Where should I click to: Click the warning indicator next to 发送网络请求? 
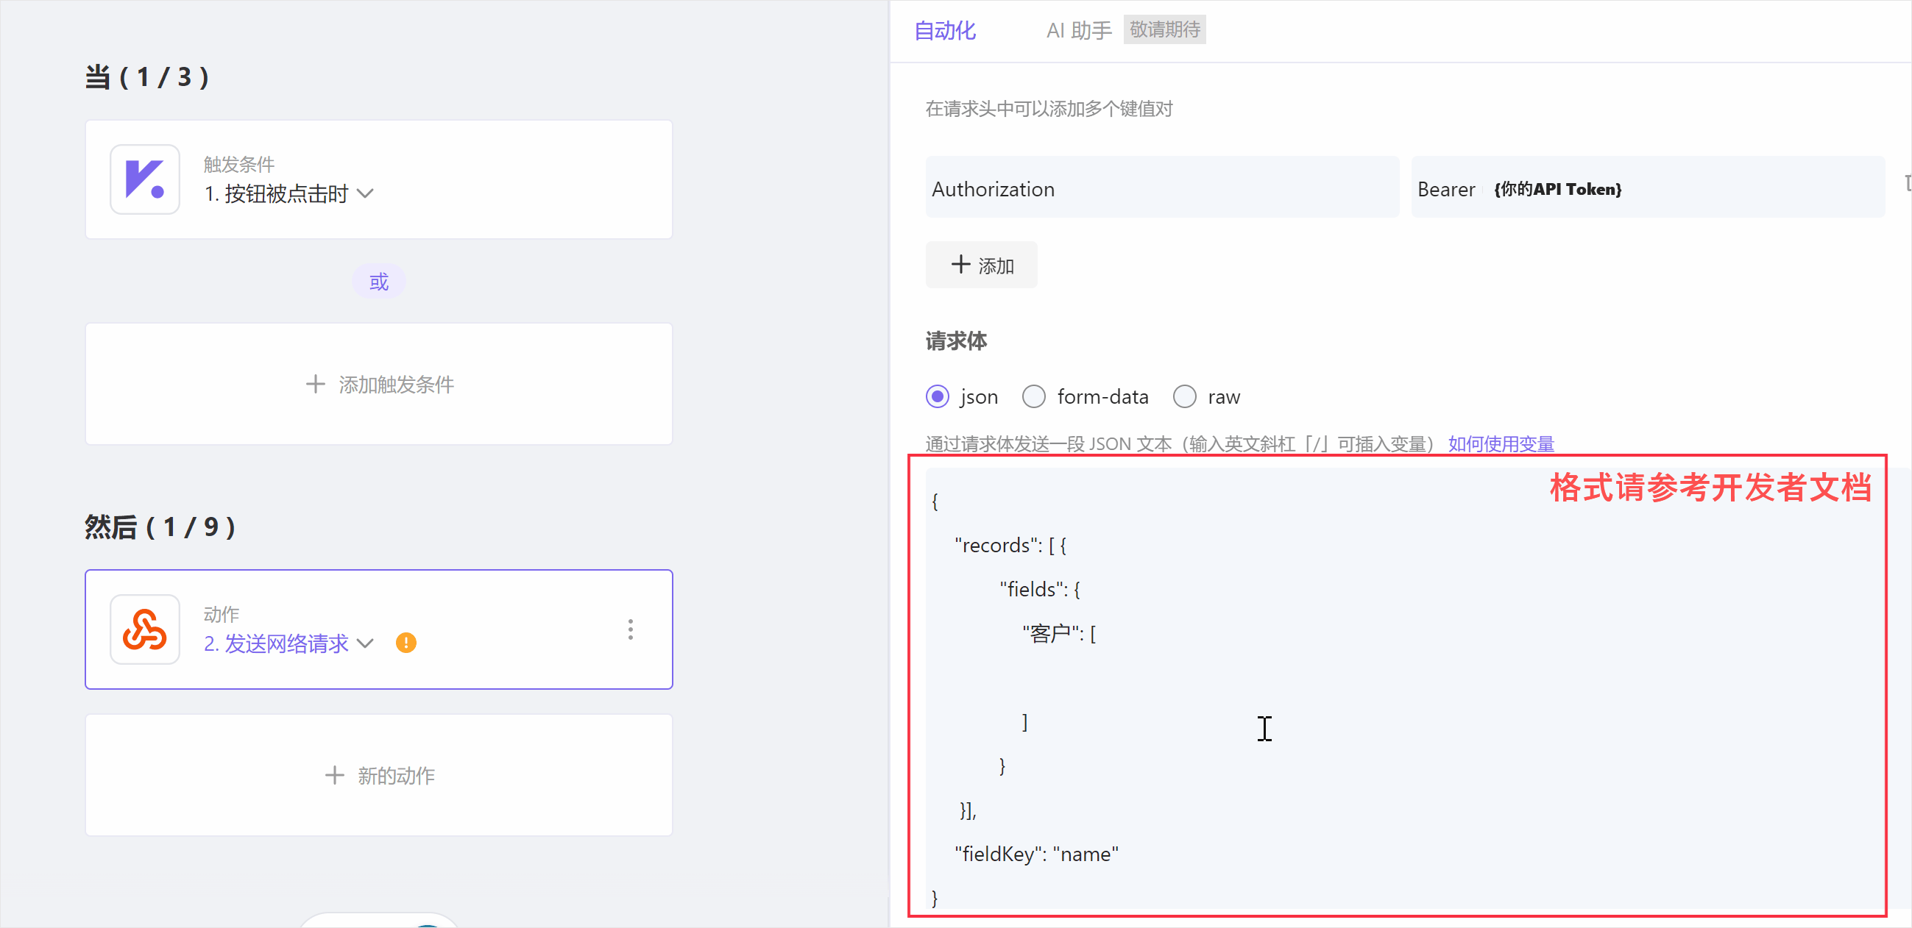(x=406, y=643)
